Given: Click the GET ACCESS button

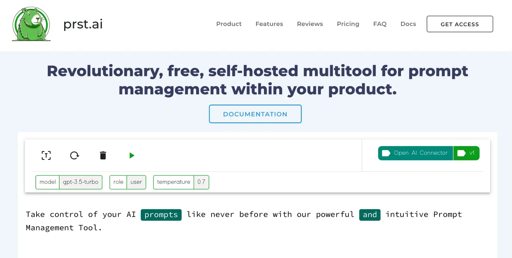Looking at the screenshot, I should (x=460, y=24).
